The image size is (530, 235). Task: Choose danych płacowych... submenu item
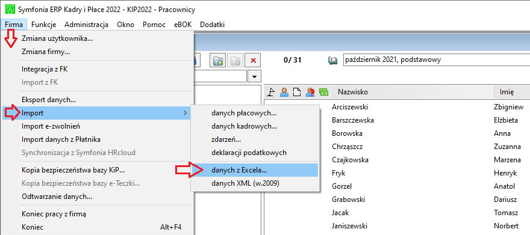click(255, 113)
